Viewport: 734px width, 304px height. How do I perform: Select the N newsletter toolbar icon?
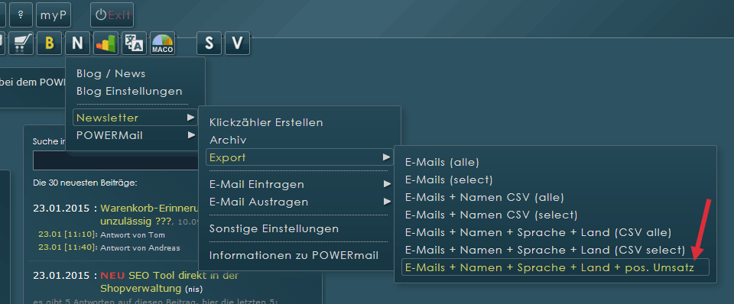click(77, 44)
